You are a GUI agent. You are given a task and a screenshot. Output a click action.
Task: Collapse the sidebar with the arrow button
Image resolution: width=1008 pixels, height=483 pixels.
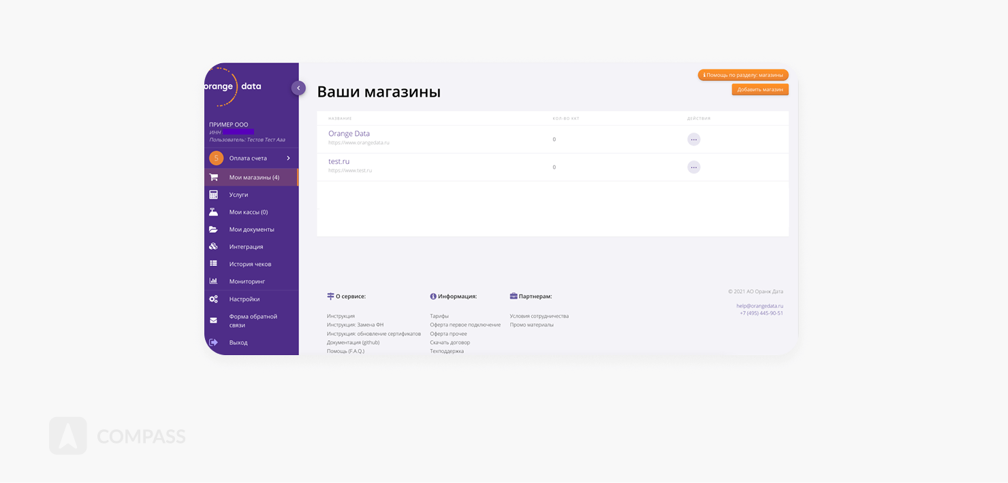(x=298, y=88)
